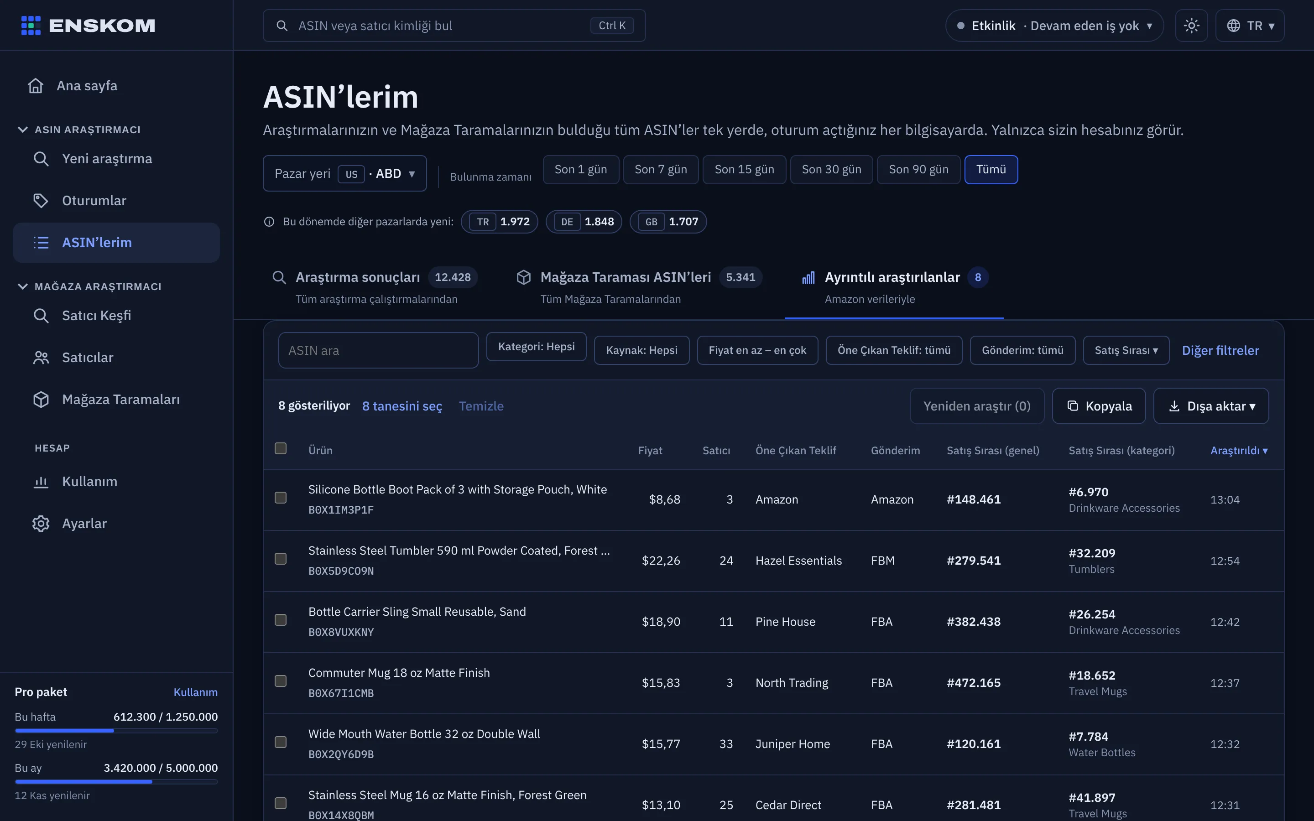Click the Oturumlar tag icon
The image size is (1314, 821).
(x=41, y=200)
